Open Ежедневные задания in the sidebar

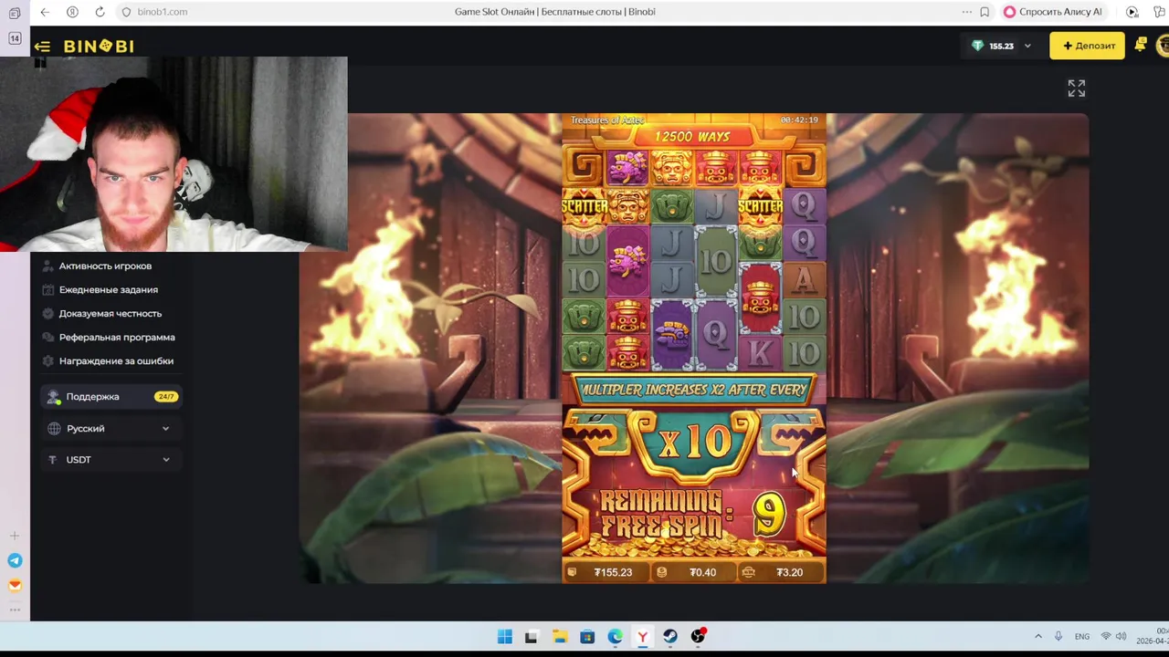coord(108,289)
